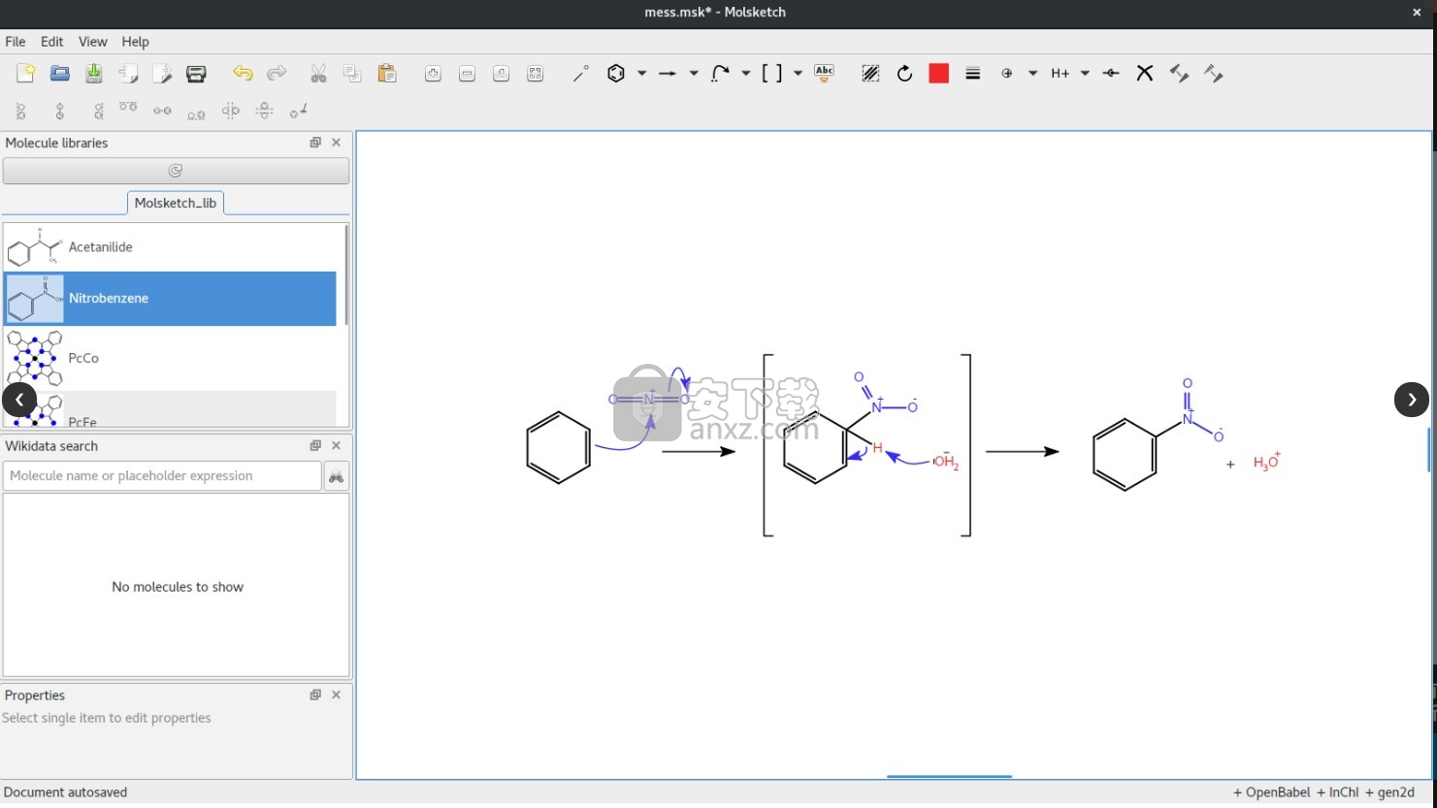Close the Wikidata search panel
Image resolution: width=1437 pixels, height=808 pixels.
[337, 446]
